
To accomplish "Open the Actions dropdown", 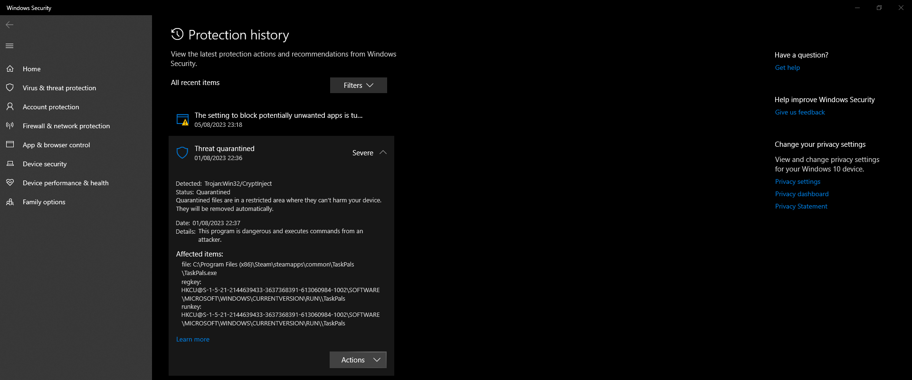I will point(358,360).
